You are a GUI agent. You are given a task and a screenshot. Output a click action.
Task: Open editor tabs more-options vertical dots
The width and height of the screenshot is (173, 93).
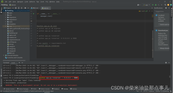point(152,8)
